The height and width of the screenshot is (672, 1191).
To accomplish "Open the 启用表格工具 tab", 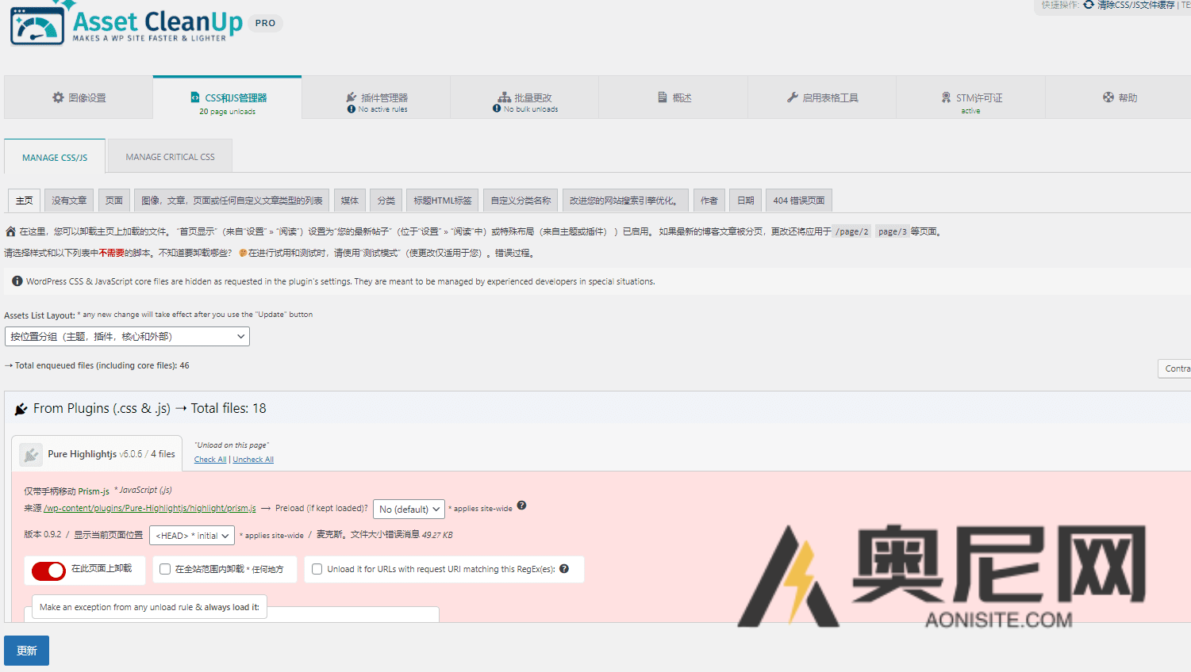I will [822, 97].
